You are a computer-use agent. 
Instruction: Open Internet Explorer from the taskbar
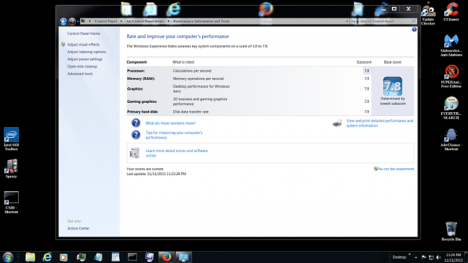coord(47,257)
